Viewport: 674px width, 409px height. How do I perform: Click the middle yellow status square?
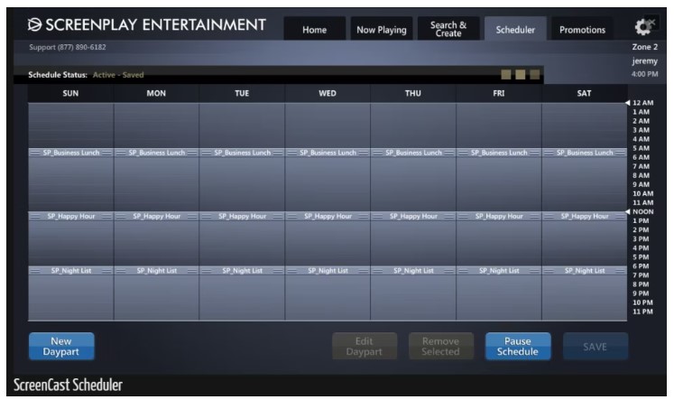(520, 75)
